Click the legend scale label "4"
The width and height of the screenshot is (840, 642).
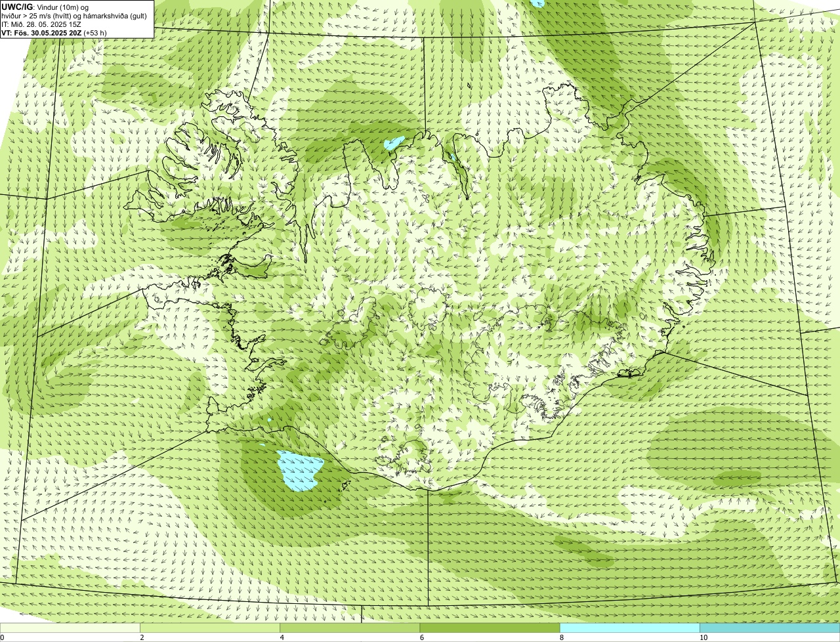pos(282,637)
